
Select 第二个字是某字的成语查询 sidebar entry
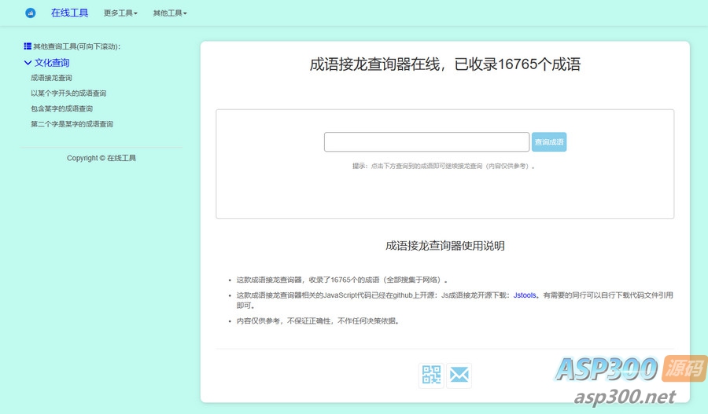72,124
